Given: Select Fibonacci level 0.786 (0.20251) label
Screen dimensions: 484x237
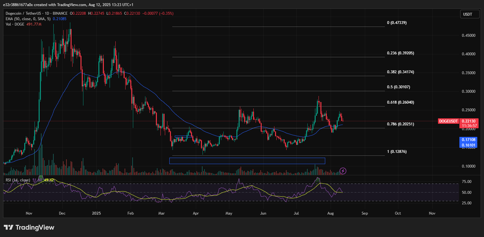Looking at the screenshot, I should tap(400, 124).
